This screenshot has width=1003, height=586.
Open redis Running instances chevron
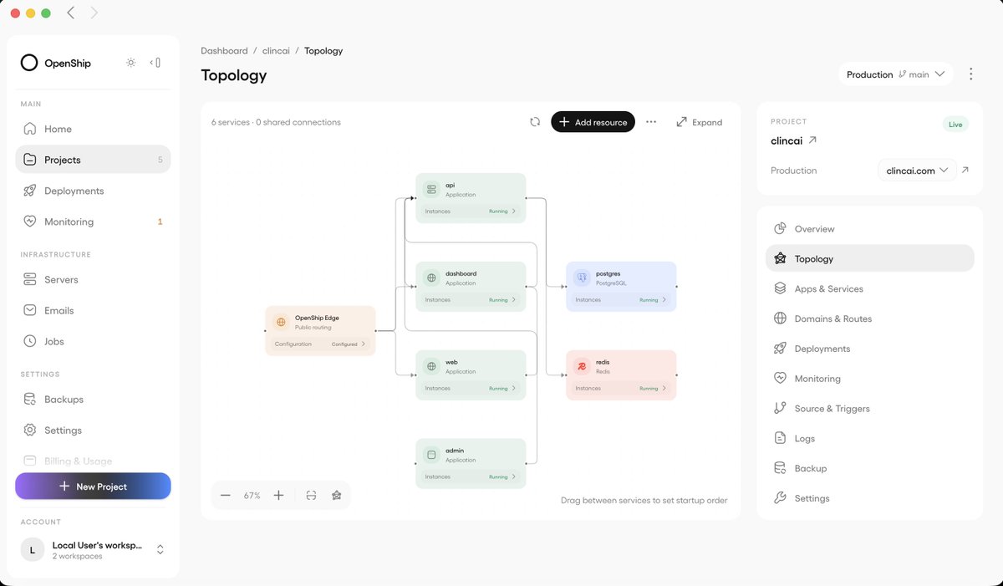point(664,389)
